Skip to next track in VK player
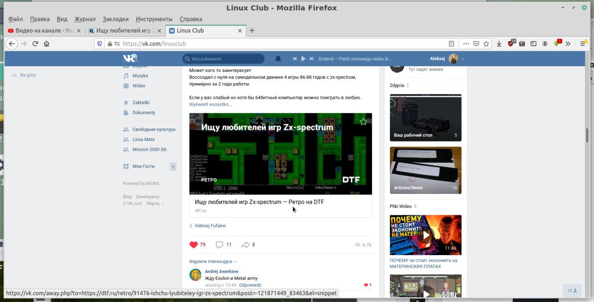Viewport: 594px width, 302px height. click(x=312, y=59)
